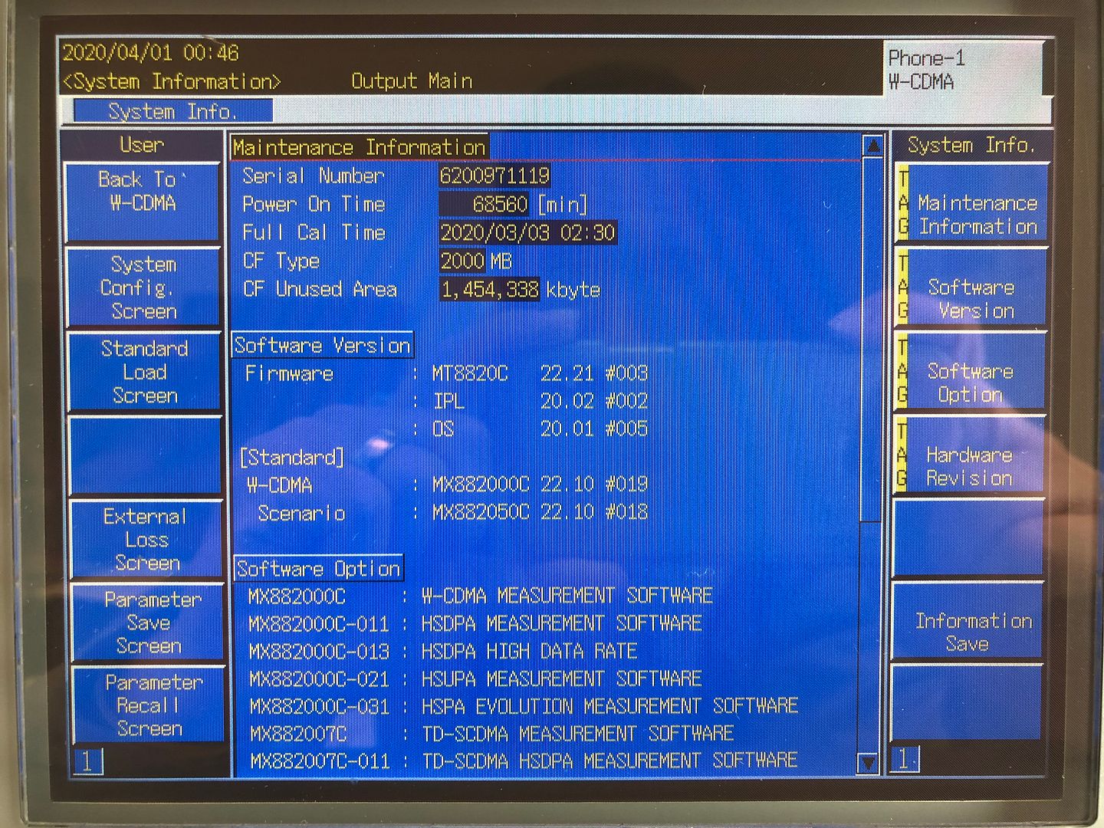Click the page 1 indicator under System Info. keys

[904, 759]
